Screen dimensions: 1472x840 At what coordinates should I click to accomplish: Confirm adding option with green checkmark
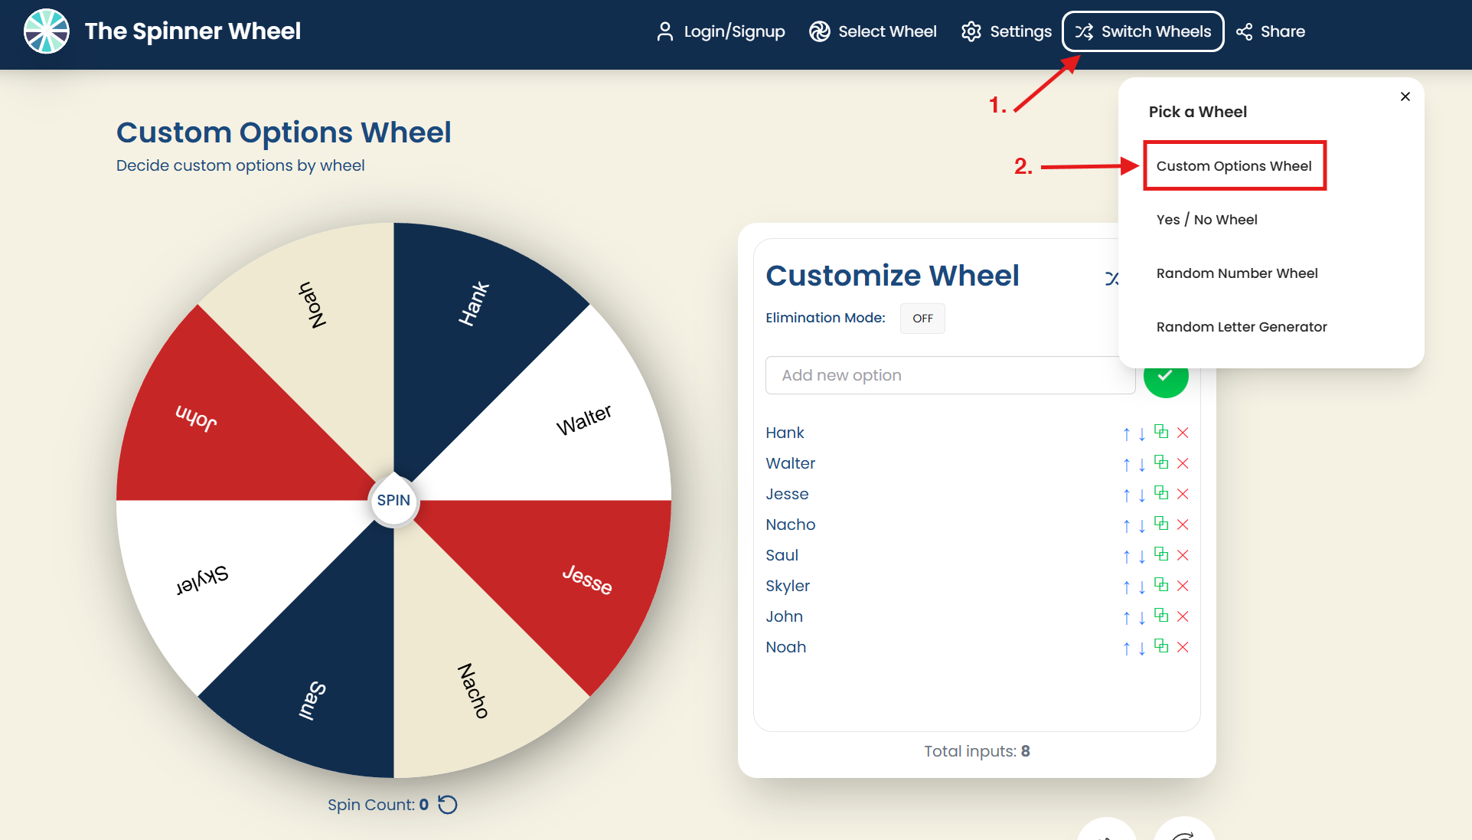(1165, 376)
